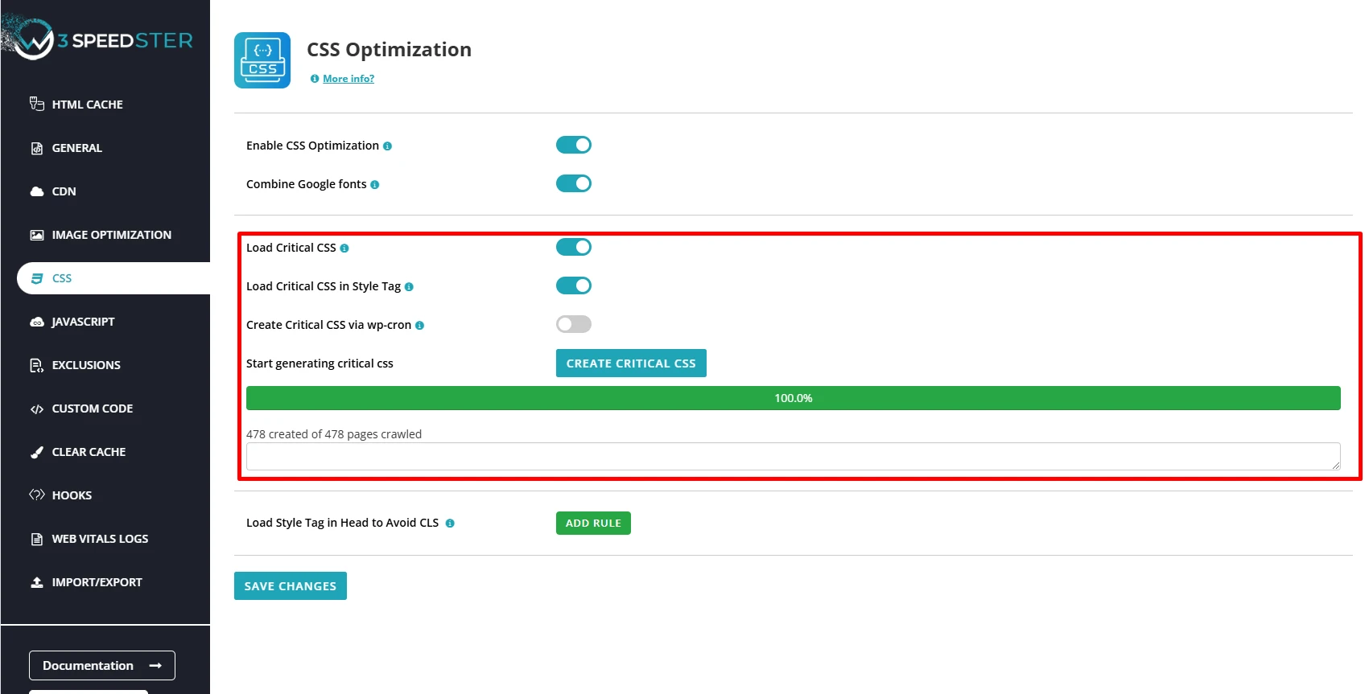The height and width of the screenshot is (694, 1369).
Task: Disable the Enable CSS Optimization toggle
Action: [574, 145]
